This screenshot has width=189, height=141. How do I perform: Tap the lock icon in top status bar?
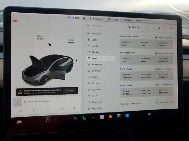tap(84, 18)
